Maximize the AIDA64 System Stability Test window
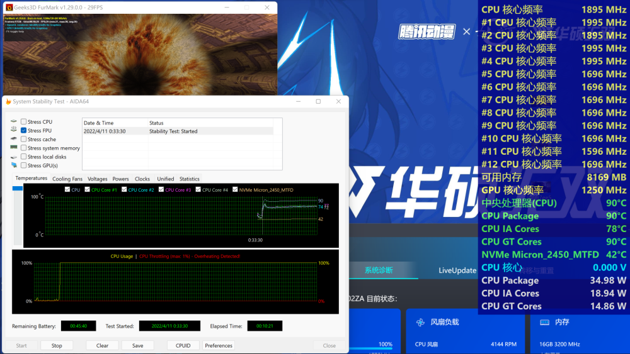Image resolution: width=630 pixels, height=354 pixels. tap(318, 101)
